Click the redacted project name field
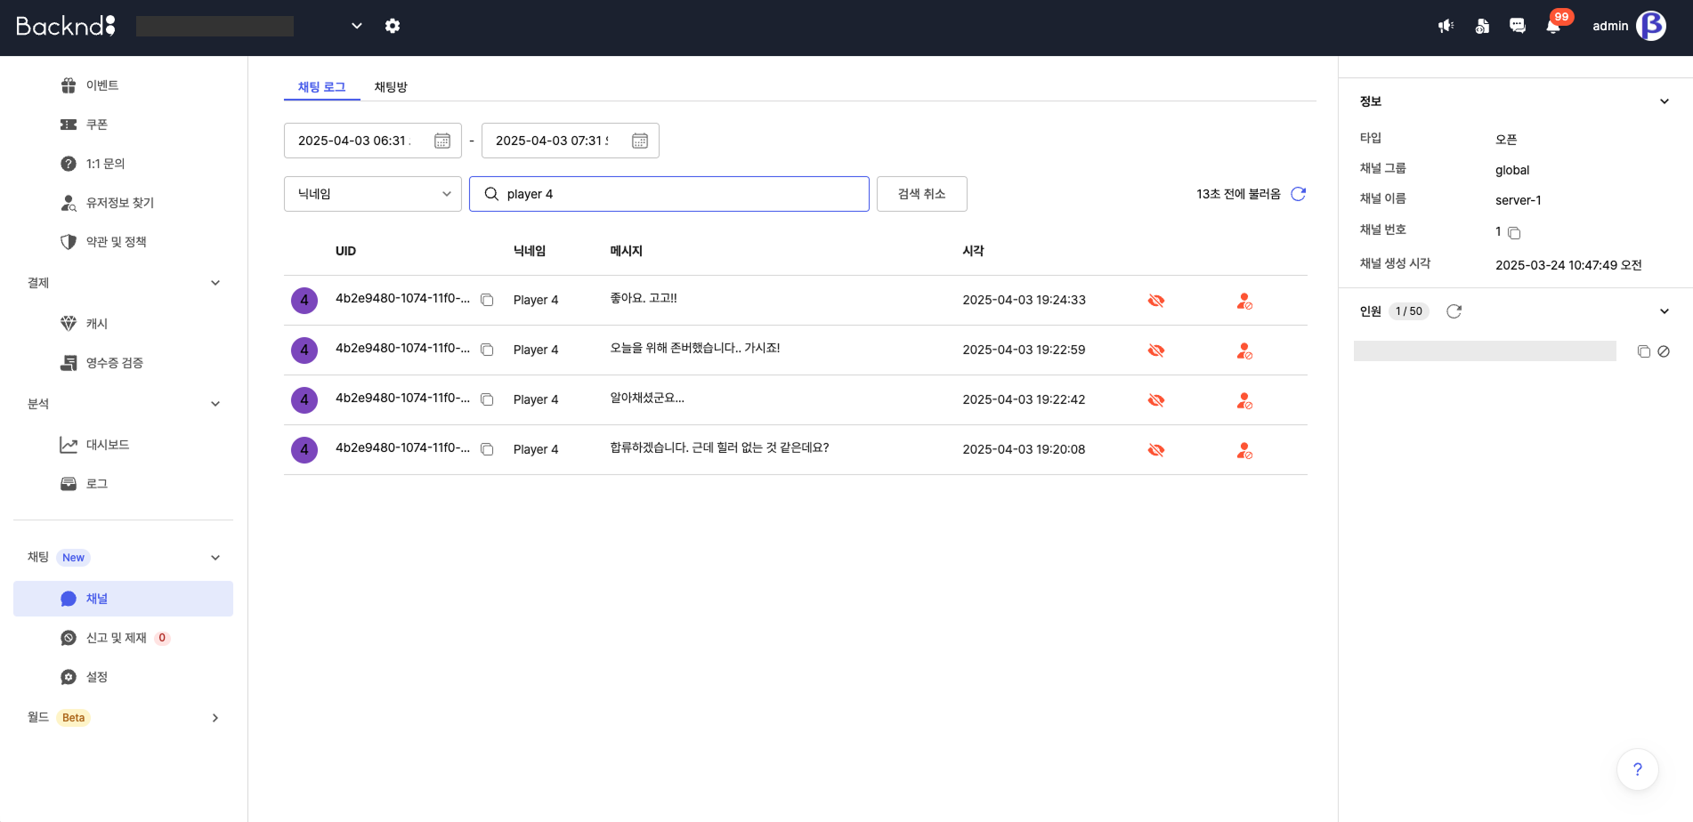 coord(215,26)
